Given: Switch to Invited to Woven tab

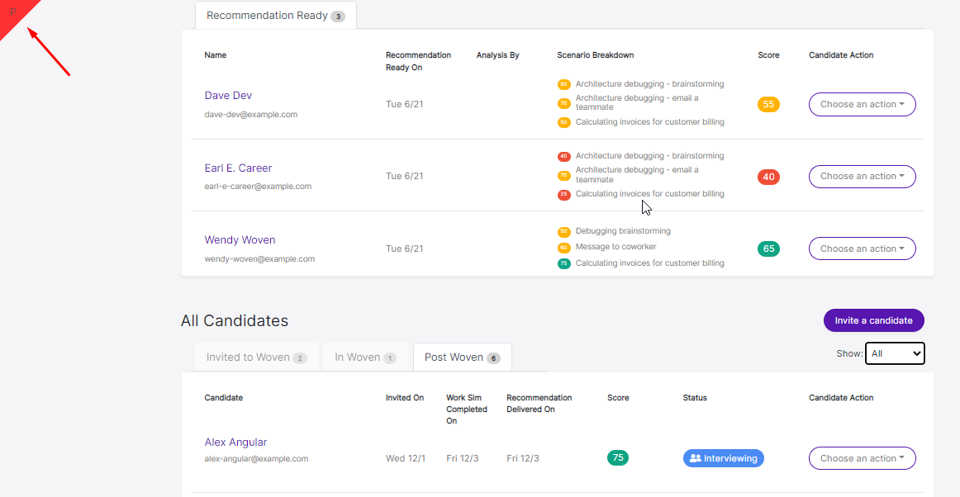Looking at the screenshot, I should pyautogui.click(x=257, y=357).
